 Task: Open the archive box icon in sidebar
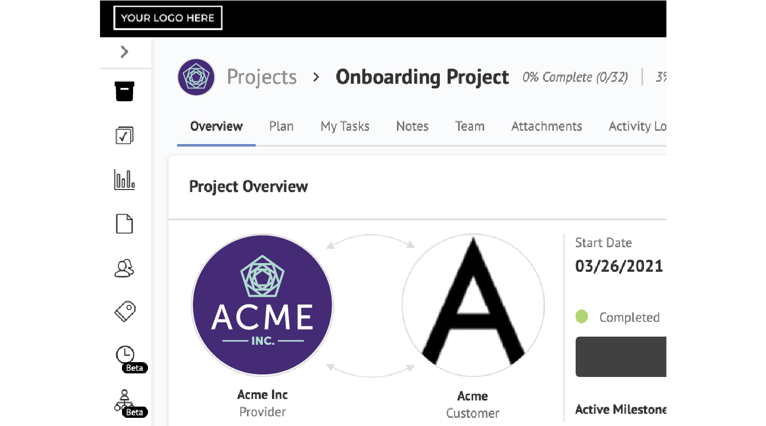pyautogui.click(x=125, y=91)
